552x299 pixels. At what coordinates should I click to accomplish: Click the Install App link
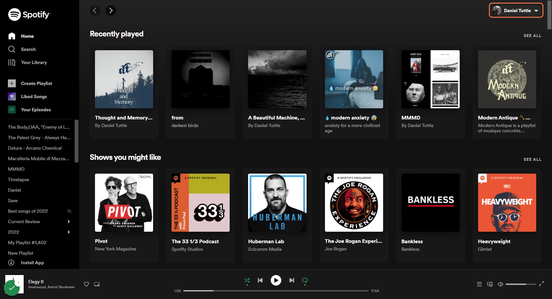pyautogui.click(x=33, y=263)
